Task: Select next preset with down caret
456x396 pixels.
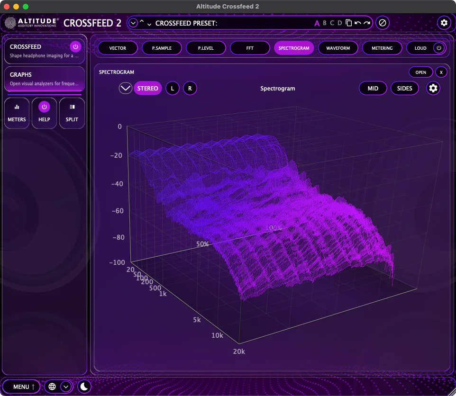Action: click(149, 25)
